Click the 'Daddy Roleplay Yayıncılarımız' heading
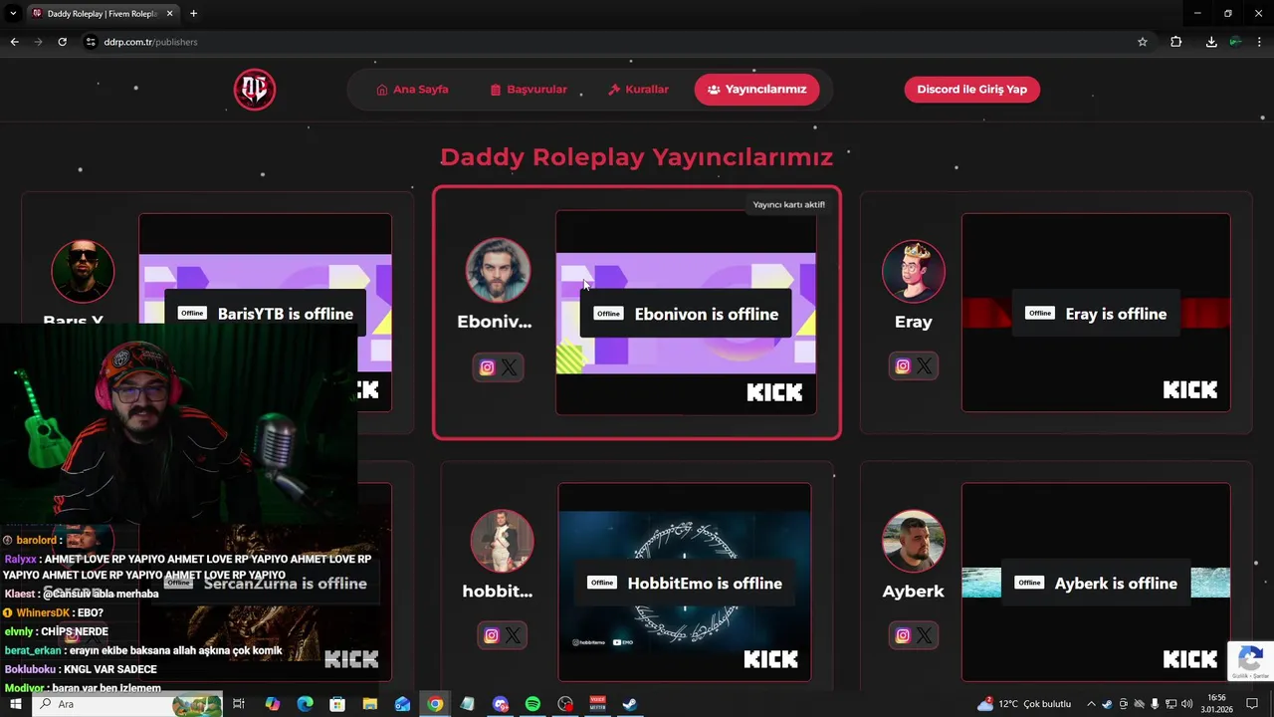 (637, 157)
